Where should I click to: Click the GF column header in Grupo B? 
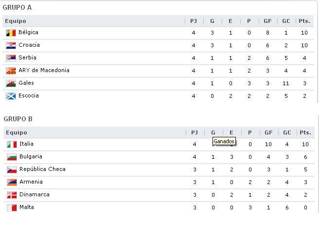(268, 132)
